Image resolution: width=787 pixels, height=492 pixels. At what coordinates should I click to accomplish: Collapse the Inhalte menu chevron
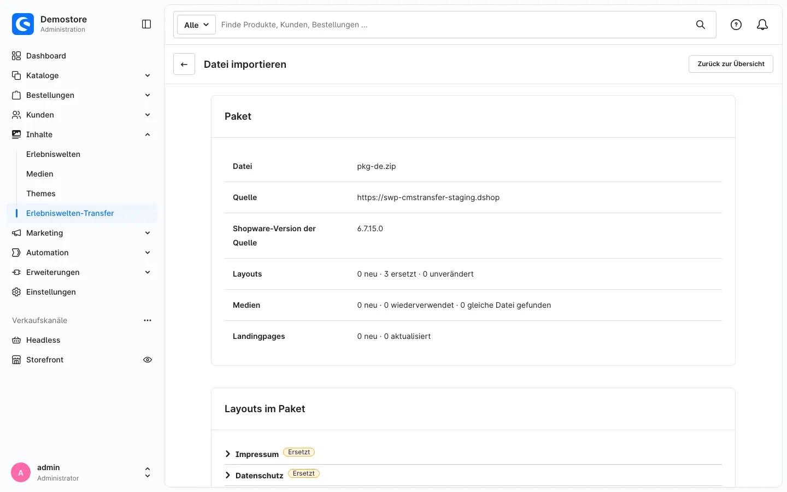[148, 134]
